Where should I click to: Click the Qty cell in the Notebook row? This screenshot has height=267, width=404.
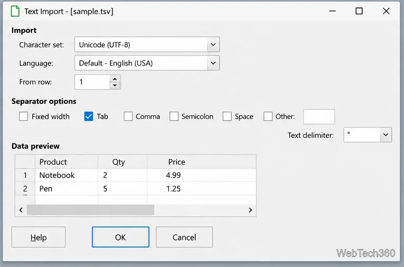[123, 175]
